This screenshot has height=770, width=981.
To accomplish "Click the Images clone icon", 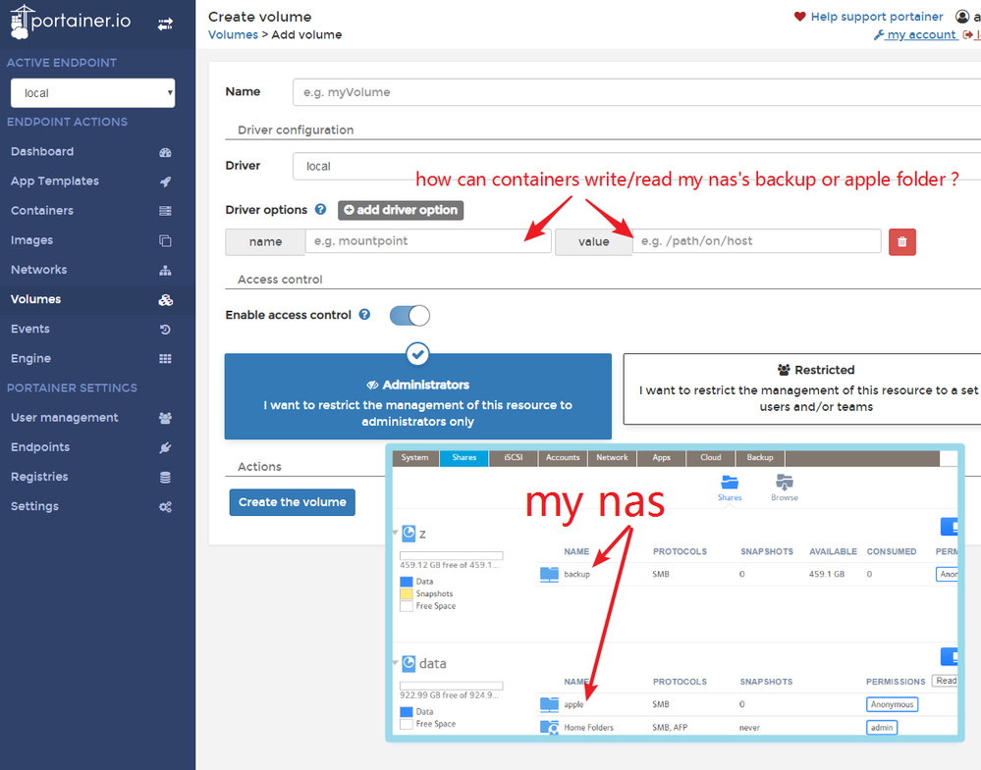I will tap(165, 240).
